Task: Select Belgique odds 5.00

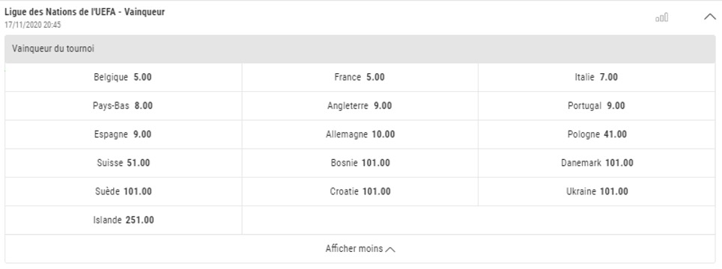Action: click(123, 77)
